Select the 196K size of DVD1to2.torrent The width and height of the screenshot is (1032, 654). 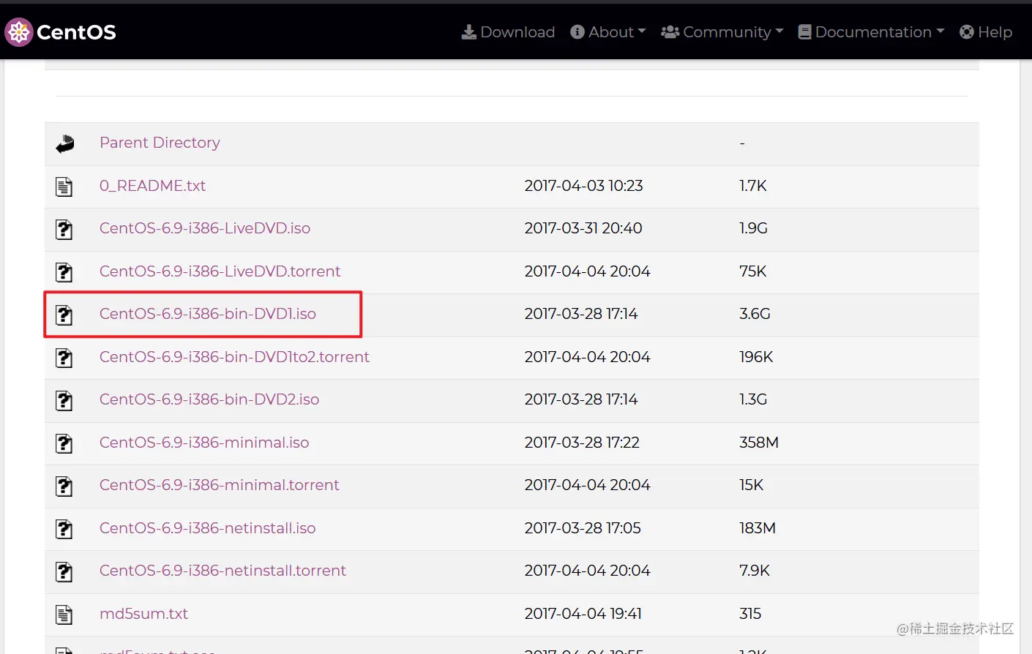[756, 357]
